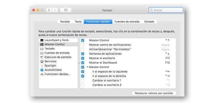Select the Launchpad y Dock icon in sidebar
214x103 pixels.
[x=42, y=40]
